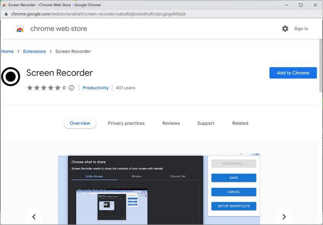Click the lock icon in address bar

click(x=6, y=14)
